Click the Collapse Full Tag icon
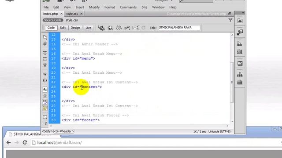 pos(45,53)
